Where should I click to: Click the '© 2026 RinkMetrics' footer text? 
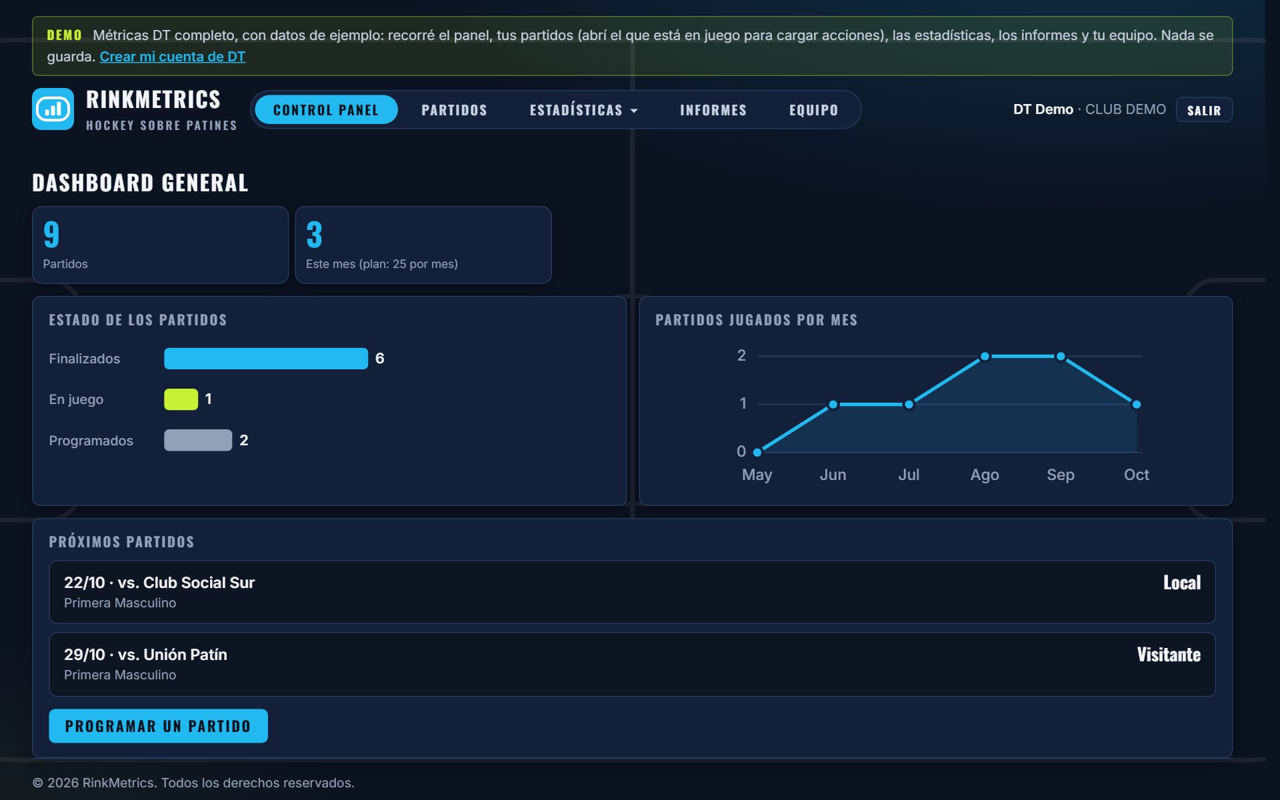click(x=193, y=783)
